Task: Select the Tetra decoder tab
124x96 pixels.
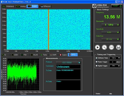Action: coord(44,55)
